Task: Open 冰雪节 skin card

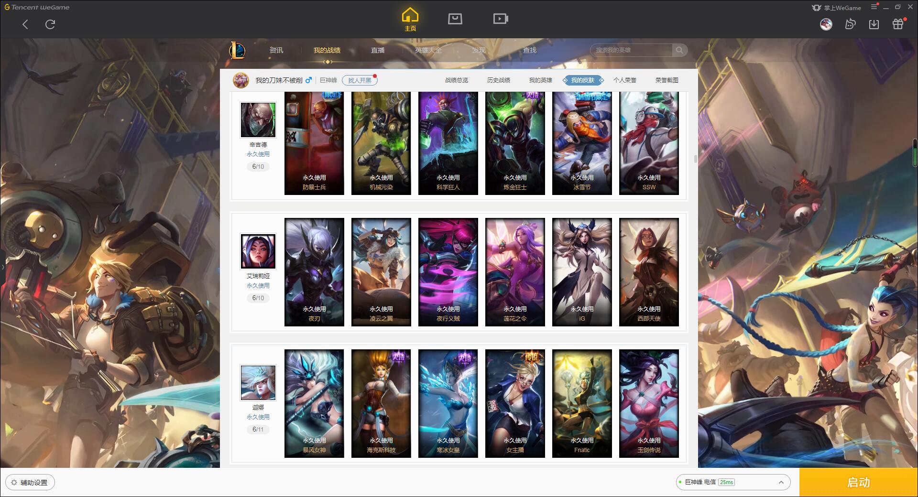Action: click(x=582, y=143)
